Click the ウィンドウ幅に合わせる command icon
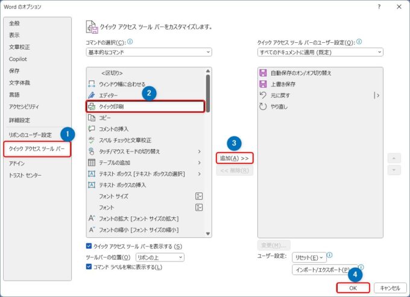The width and height of the screenshot is (410, 297). (92, 84)
